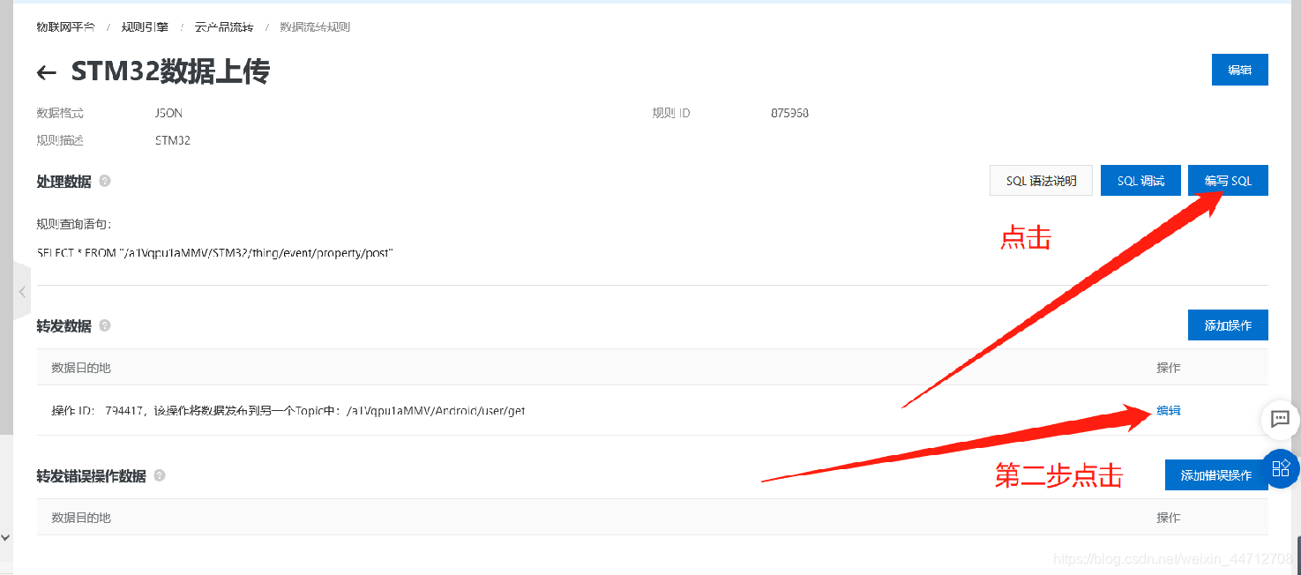Click the top 编辑 button for the rule

[x=1239, y=70]
